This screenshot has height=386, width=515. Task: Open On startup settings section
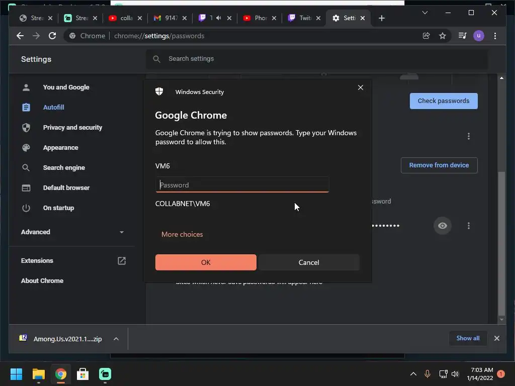point(58,208)
